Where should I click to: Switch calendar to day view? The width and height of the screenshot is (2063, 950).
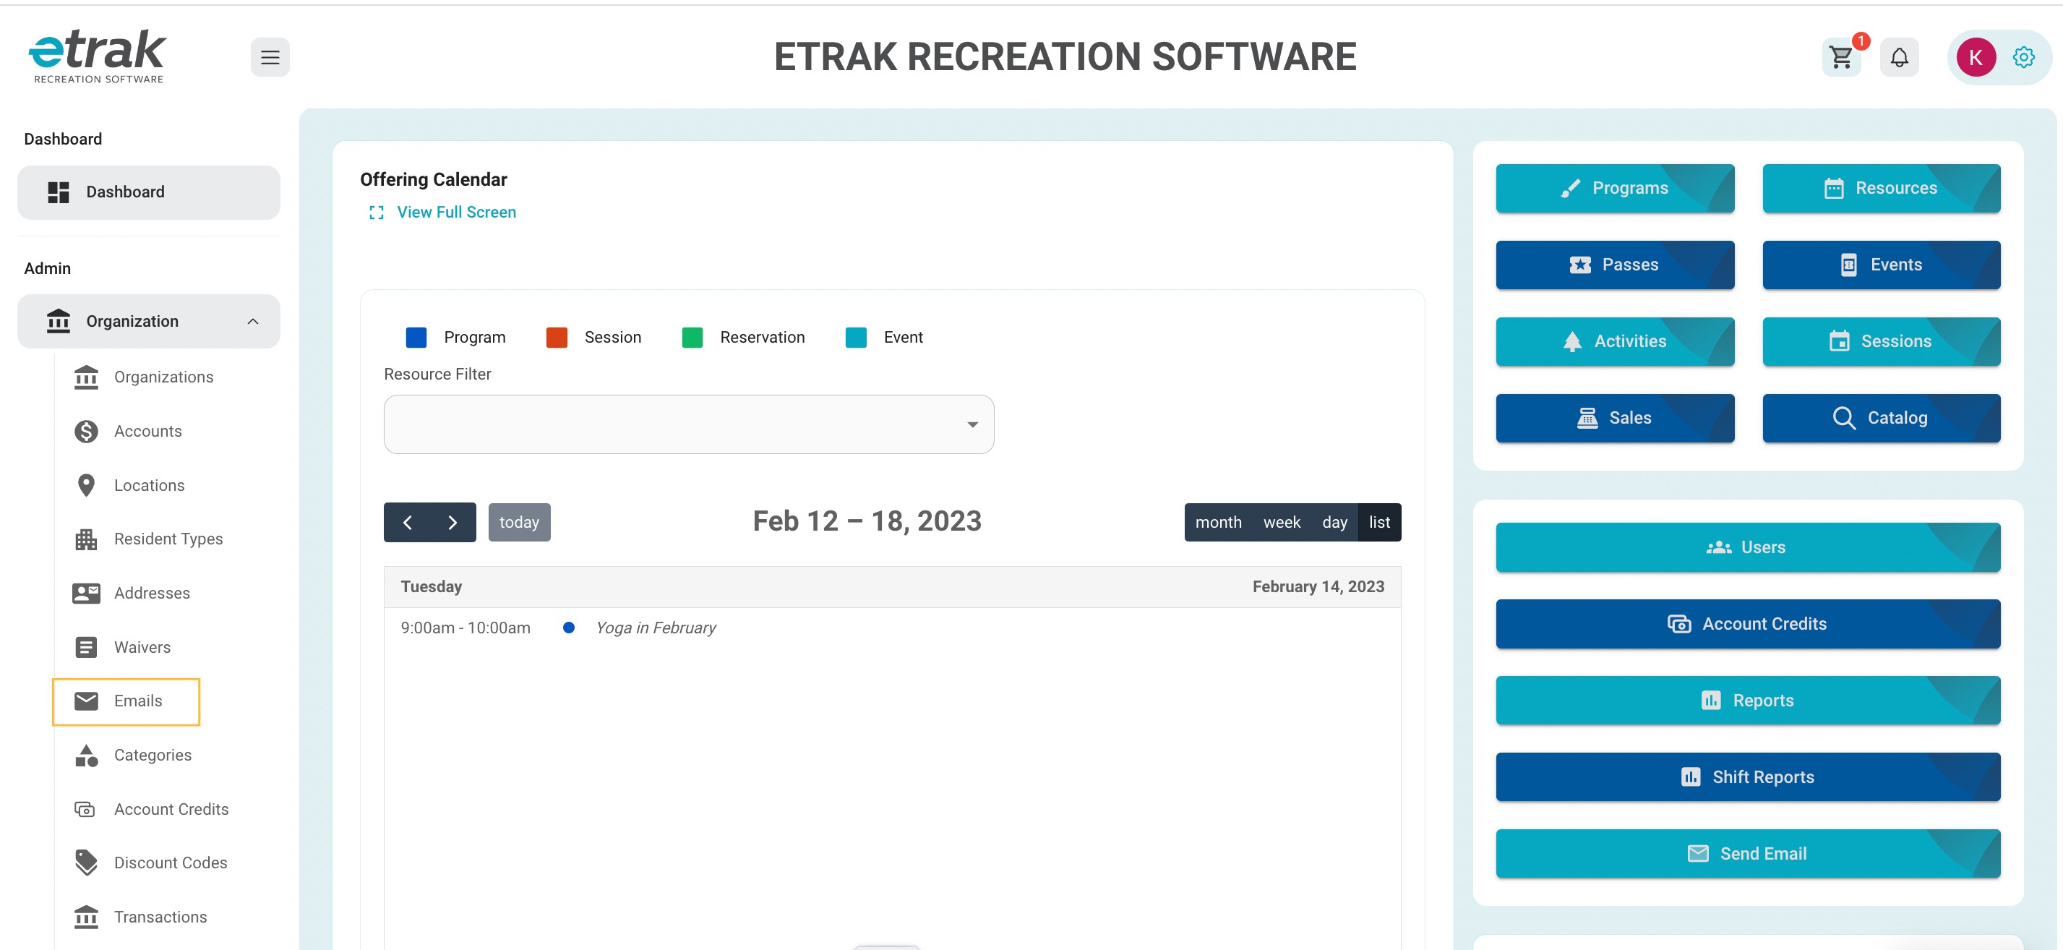pos(1334,522)
